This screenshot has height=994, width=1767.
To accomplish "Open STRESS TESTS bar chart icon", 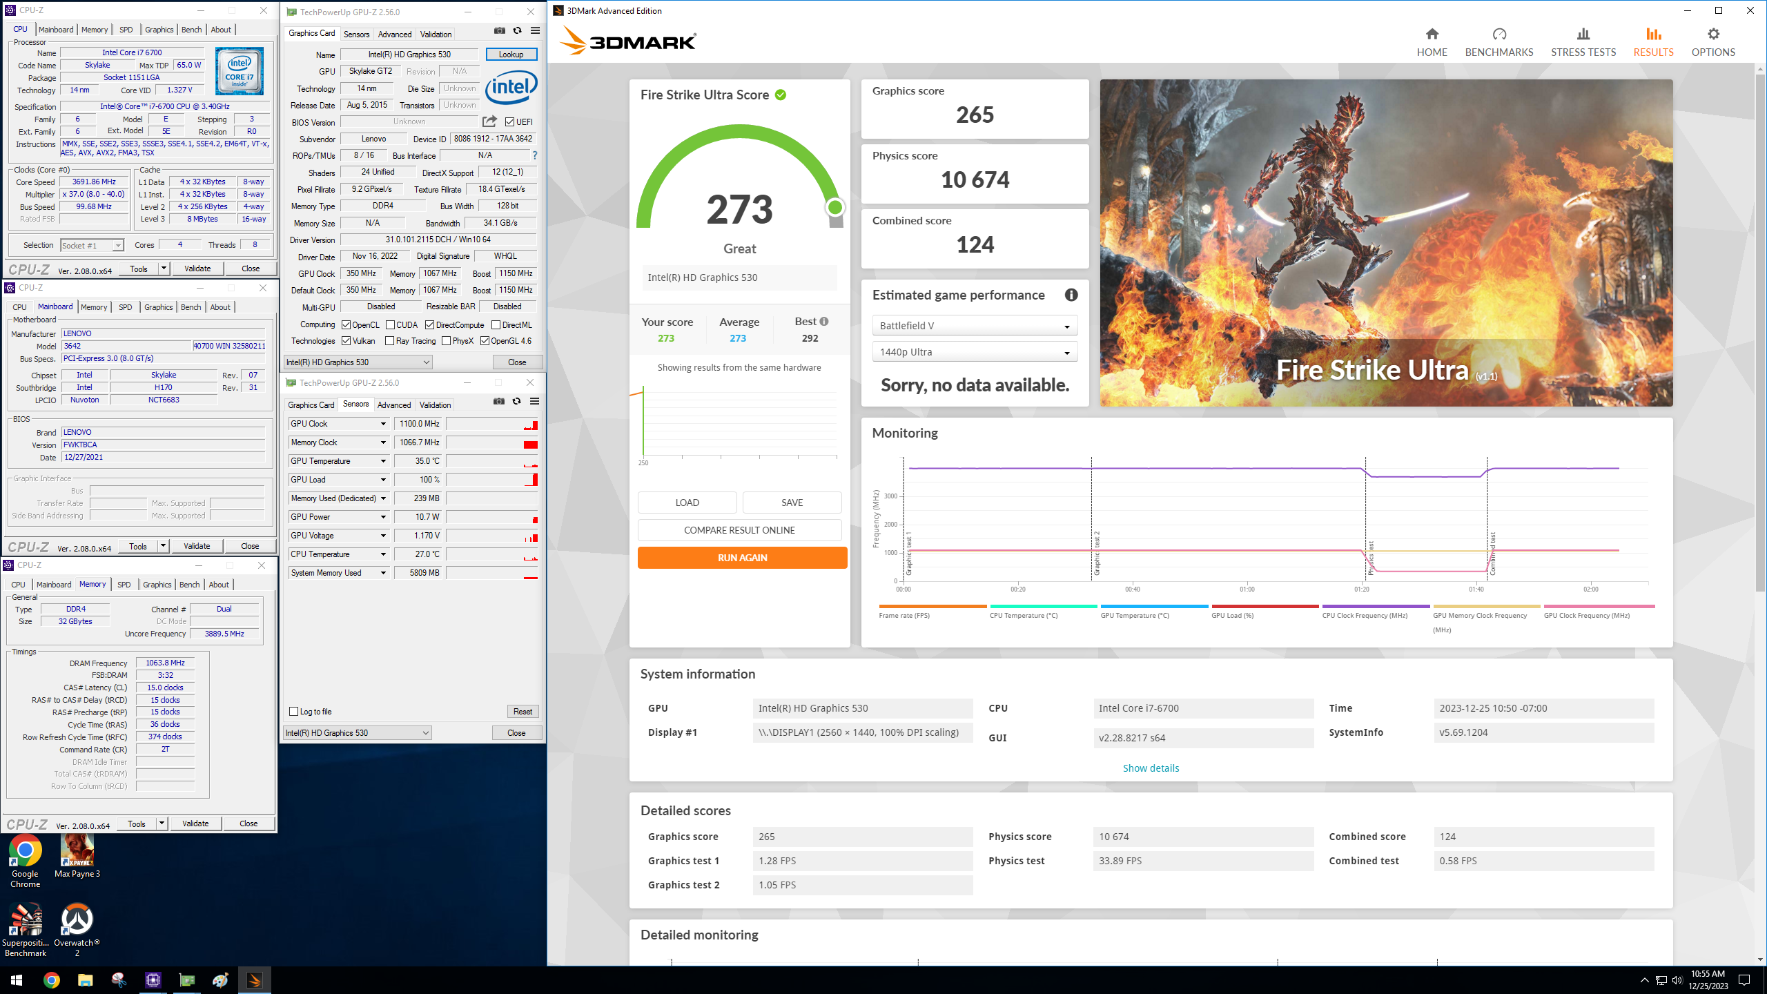I will tap(1583, 34).
